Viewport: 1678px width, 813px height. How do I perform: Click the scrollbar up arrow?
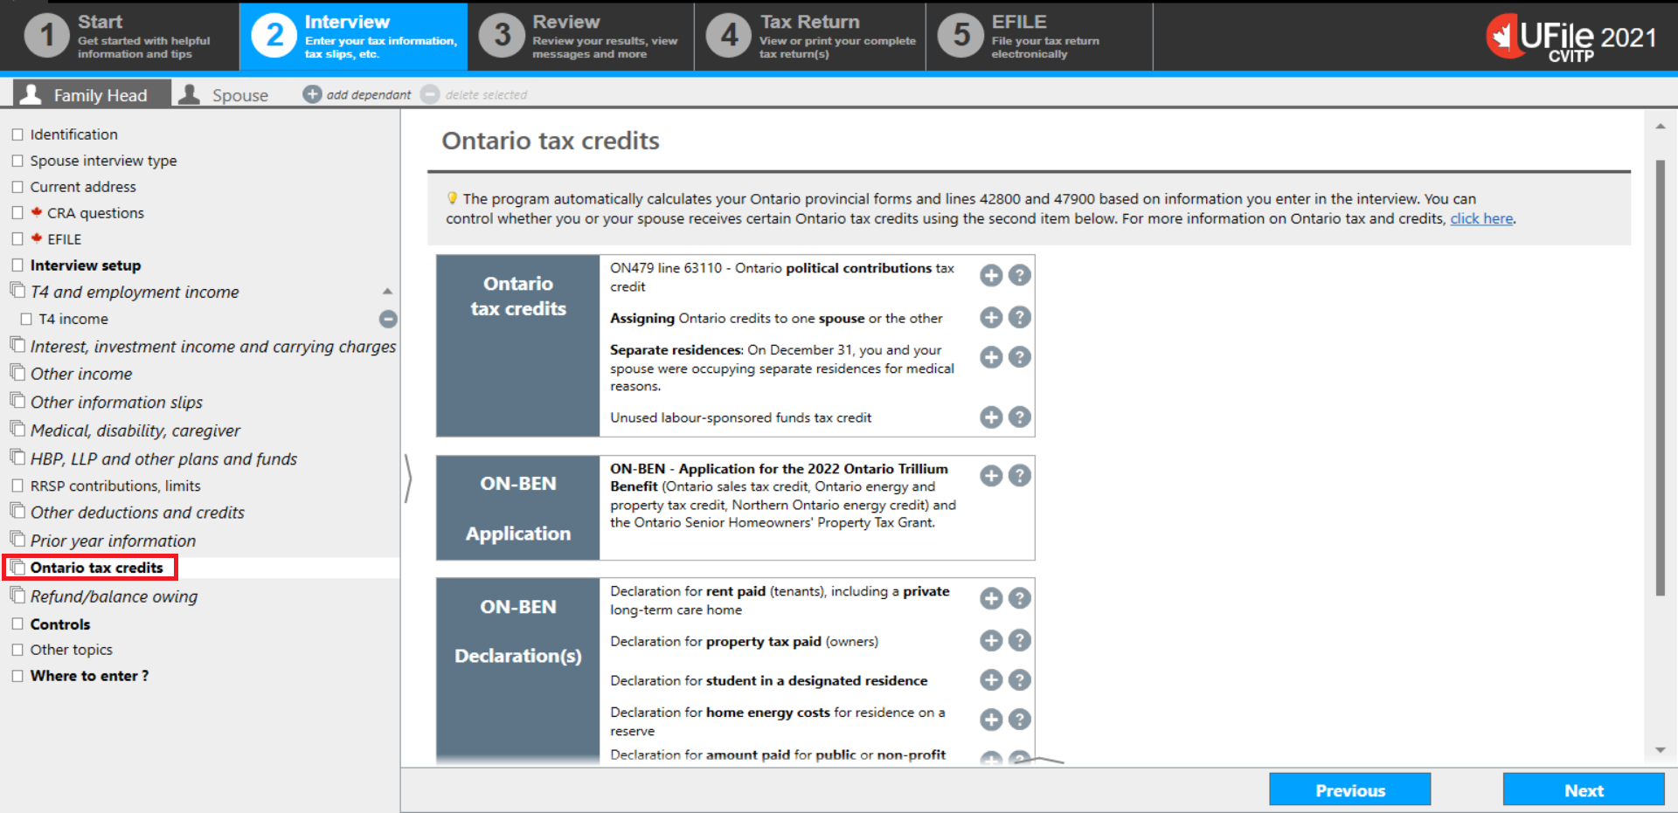coord(1661,127)
